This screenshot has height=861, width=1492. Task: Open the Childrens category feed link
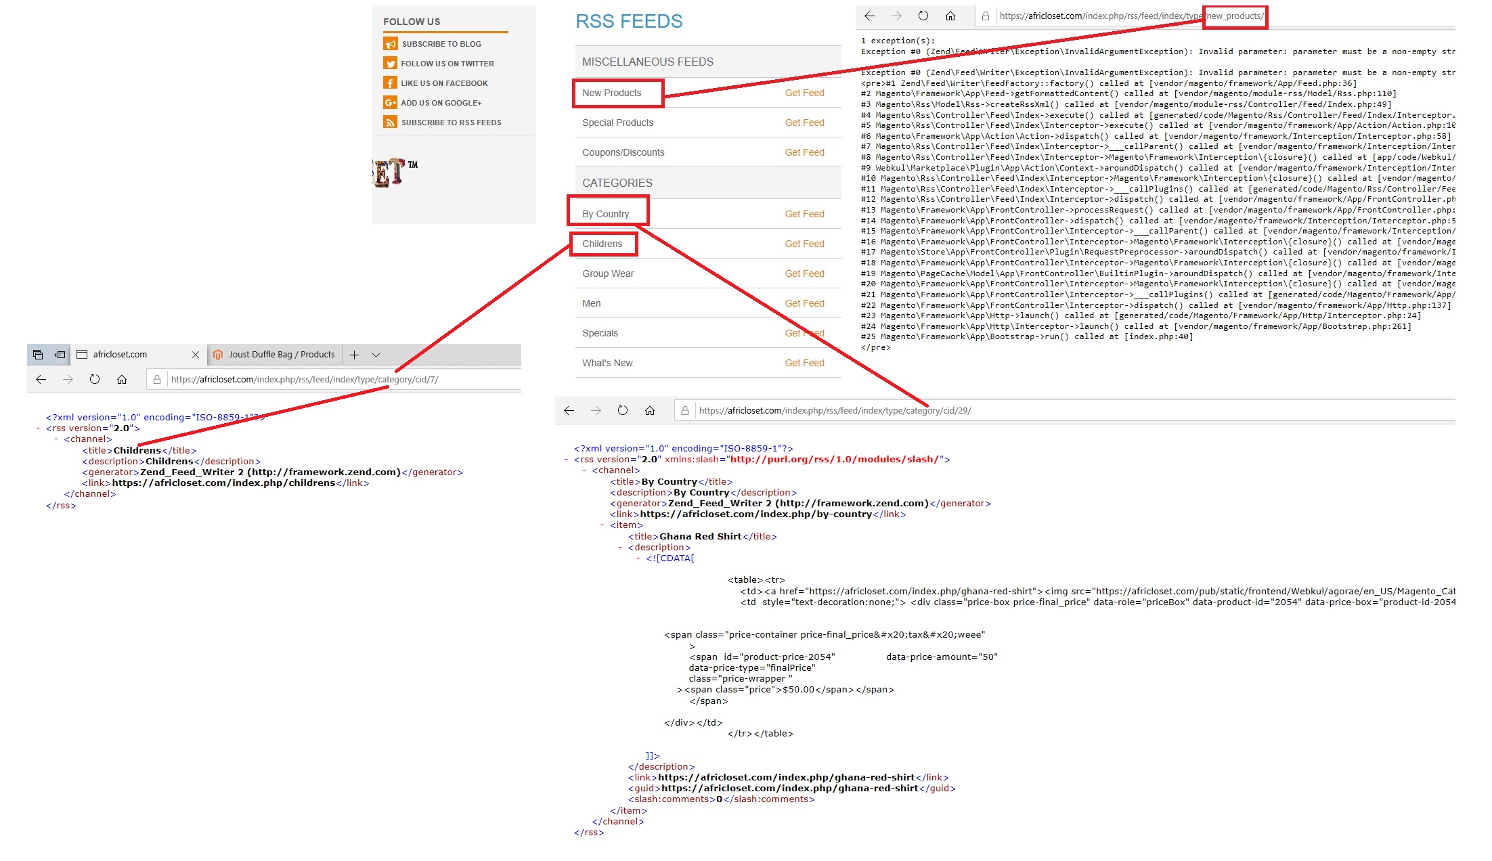[604, 244]
